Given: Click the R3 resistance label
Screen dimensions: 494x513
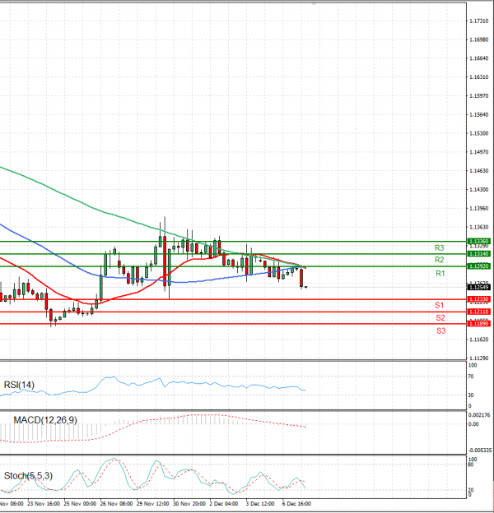Looking at the screenshot, I should (439, 248).
